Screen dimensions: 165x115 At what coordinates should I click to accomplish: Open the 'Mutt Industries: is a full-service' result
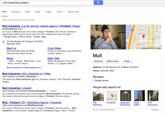[41, 26]
